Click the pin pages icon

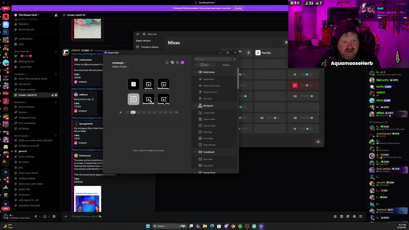pyautogui.click(x=120, y=112)
